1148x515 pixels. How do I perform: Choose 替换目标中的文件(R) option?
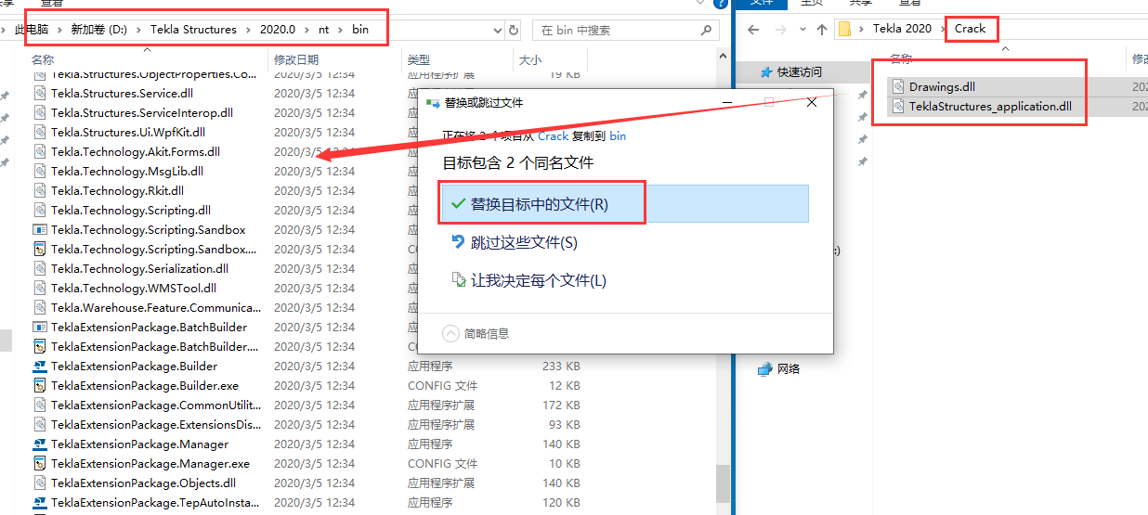[624, 204]
